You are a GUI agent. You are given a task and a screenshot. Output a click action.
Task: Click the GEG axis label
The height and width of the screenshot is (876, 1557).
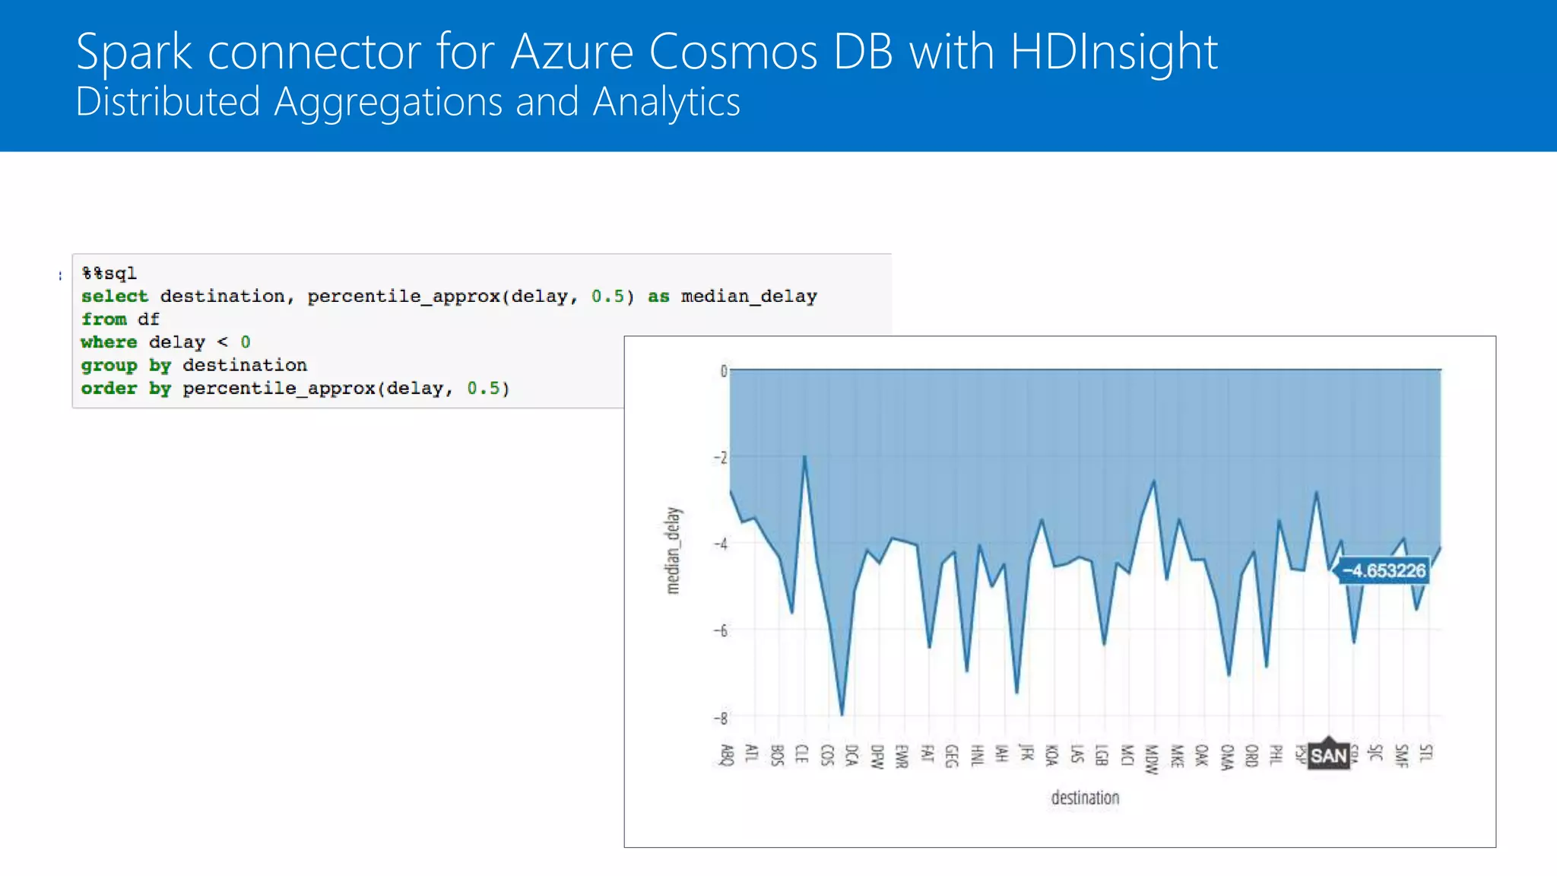(x=951, y=756)
